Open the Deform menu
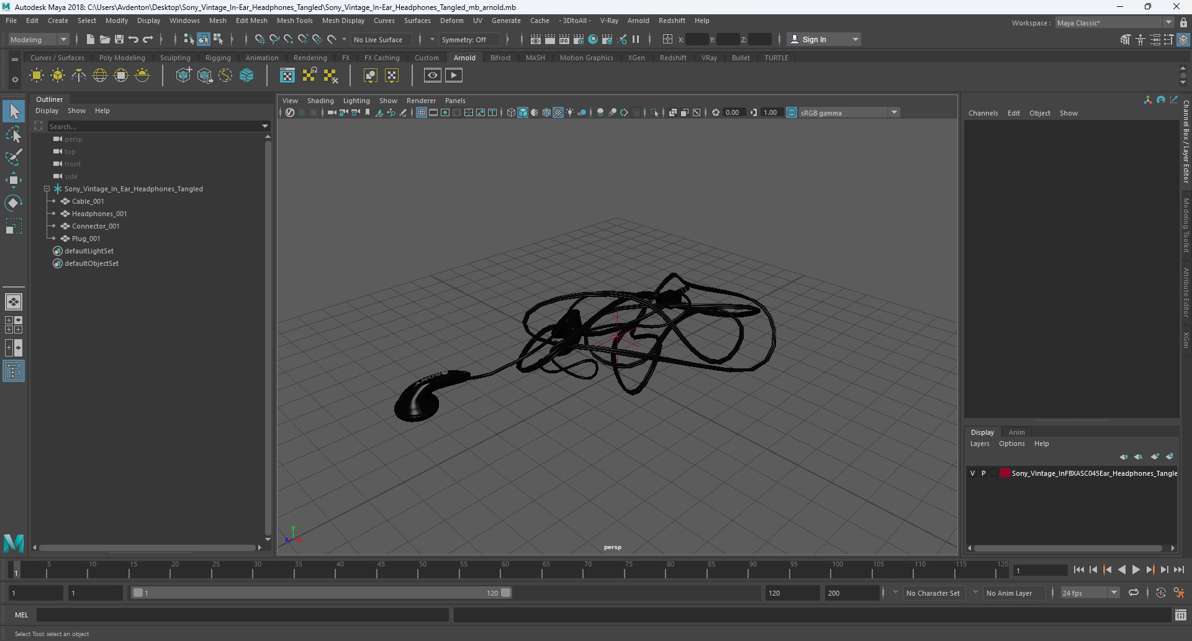This screenshot has height=641, width=1192. [x=451, y=20]
